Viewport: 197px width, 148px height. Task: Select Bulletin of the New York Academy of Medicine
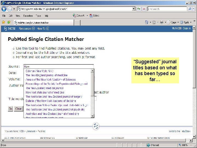(x=51, y=101)
